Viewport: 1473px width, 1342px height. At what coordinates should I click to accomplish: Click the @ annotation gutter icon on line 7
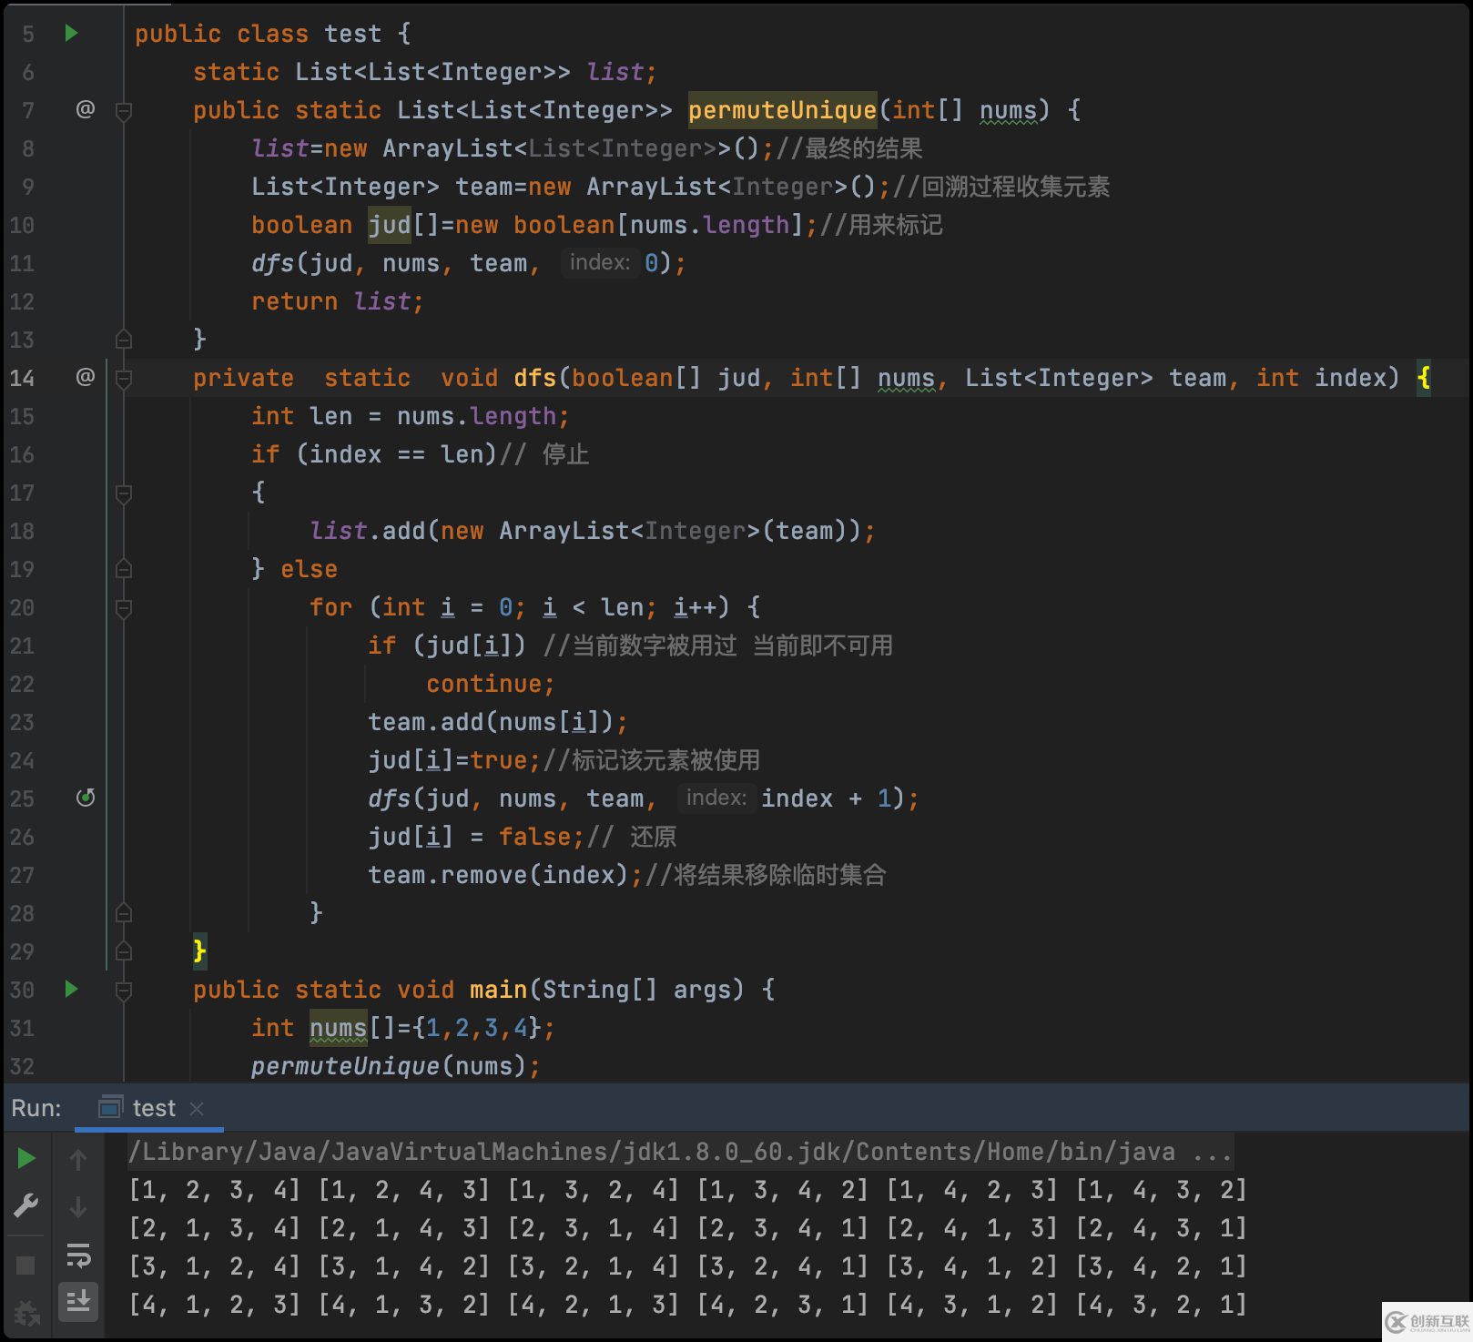point(85,109)
